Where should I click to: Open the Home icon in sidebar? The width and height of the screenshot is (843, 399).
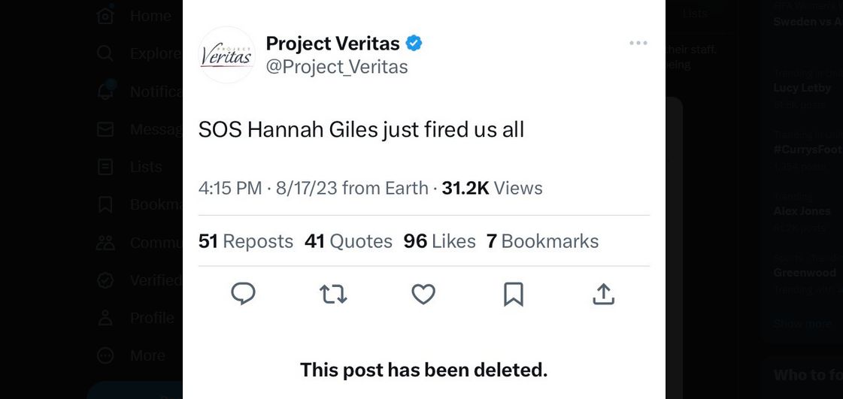pos(106,15)
